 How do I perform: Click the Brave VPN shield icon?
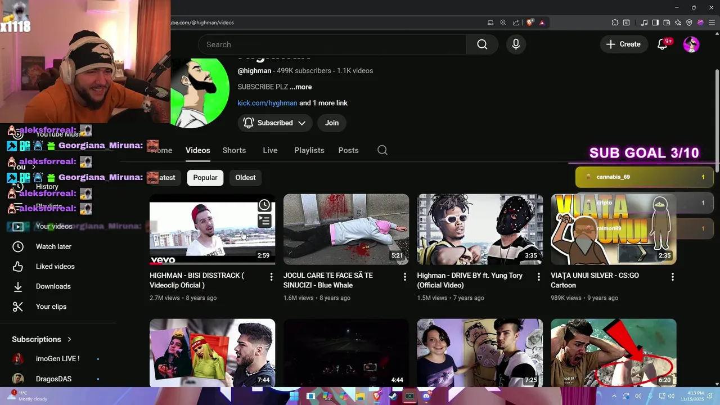pyautogui.click(x=689, y=22)
